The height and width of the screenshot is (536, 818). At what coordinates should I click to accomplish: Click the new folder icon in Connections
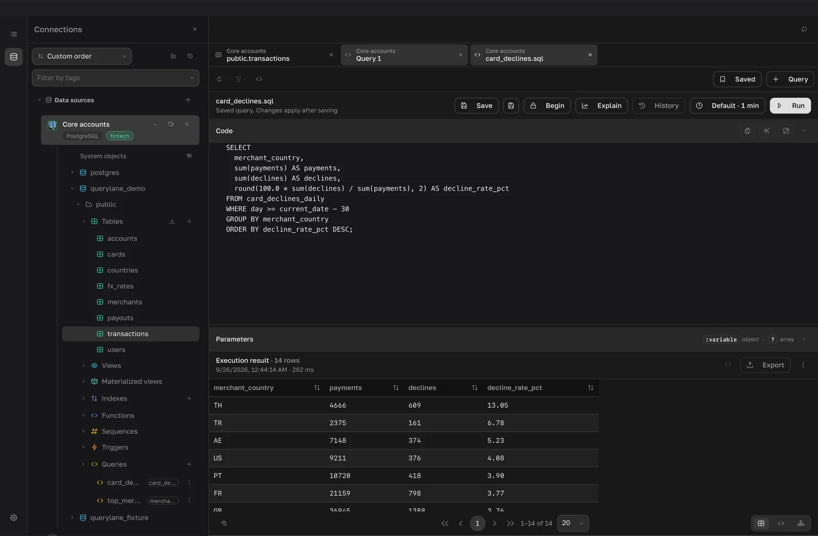click(x=173, y=56)
